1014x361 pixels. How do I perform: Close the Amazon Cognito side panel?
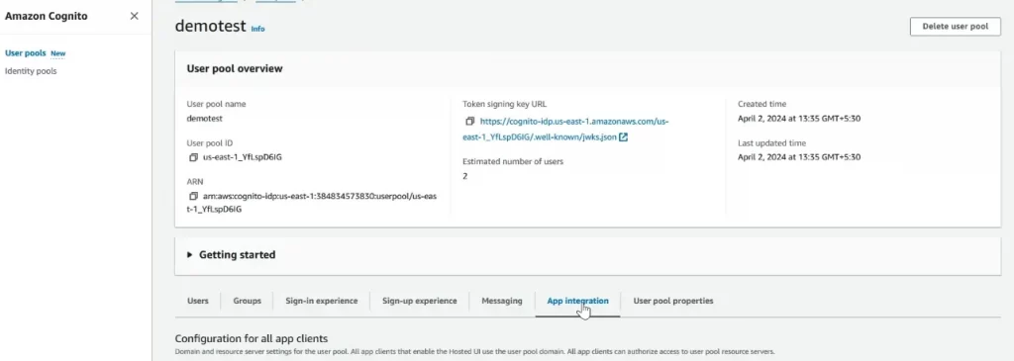(x=134, y=16)
